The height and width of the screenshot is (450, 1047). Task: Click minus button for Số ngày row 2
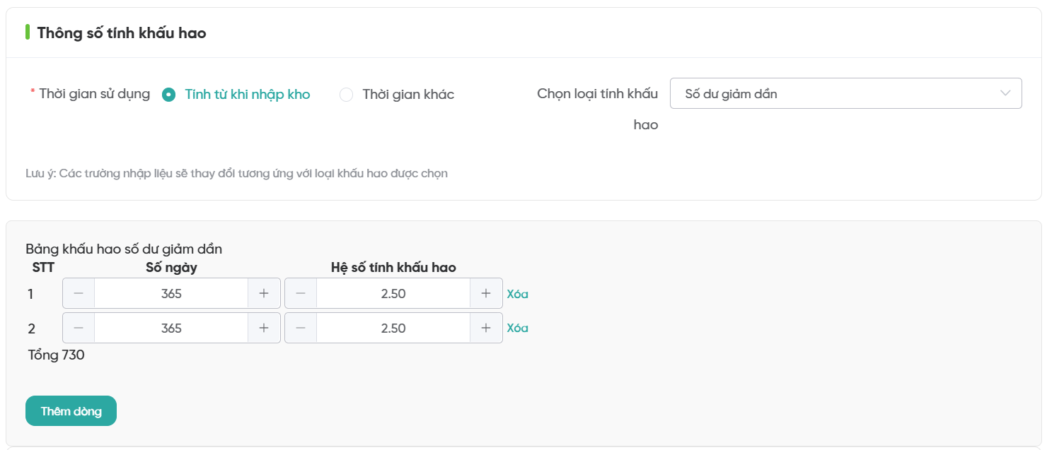79,328
